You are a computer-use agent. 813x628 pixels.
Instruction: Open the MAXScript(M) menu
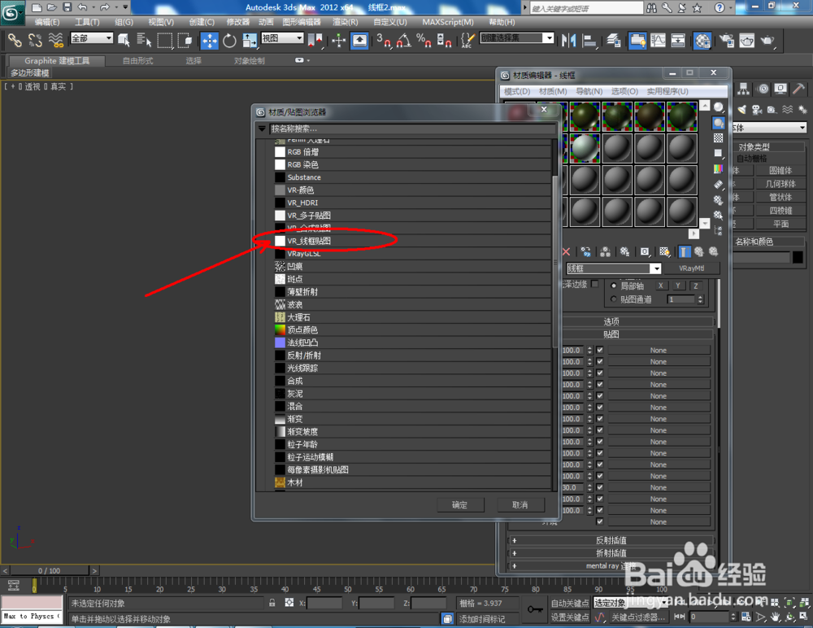click(x=447, y=22)
